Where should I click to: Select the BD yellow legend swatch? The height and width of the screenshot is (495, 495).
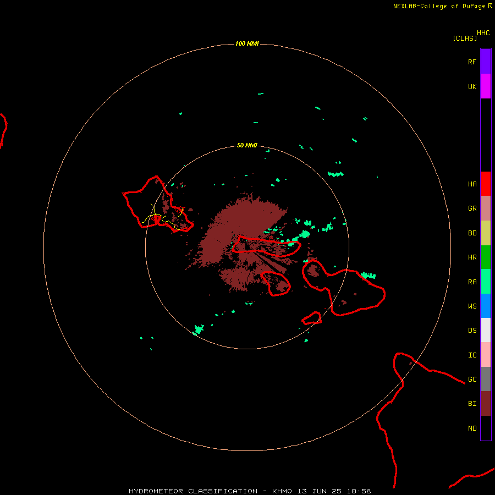(x=486, y=233)
